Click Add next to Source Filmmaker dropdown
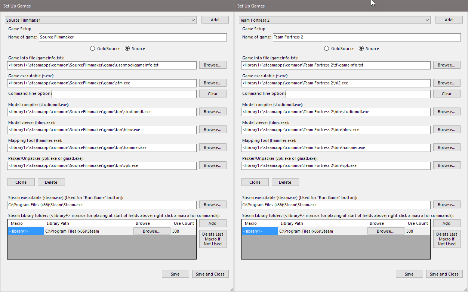 click(x=215, y=20)
